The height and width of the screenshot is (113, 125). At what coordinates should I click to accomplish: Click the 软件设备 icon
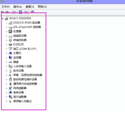pyautogui.click(x=10, y=71)
